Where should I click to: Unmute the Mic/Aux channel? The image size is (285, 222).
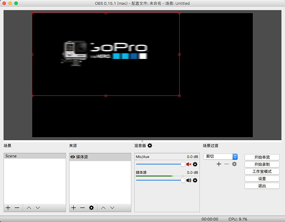point(189,164)
